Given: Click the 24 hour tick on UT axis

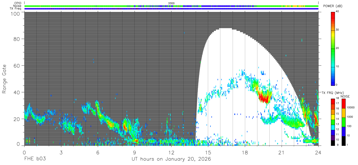Looking at the screenshot, I should (318, 152).
